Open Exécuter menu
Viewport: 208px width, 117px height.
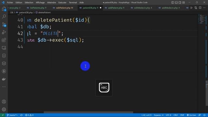coord(62,3)
